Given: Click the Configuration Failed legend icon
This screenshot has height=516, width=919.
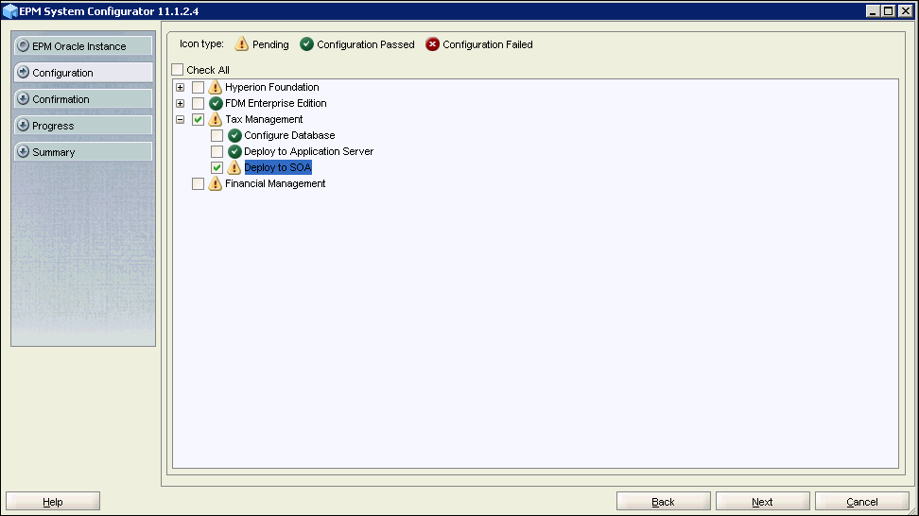Looking at the screenshot, I should [x=432, y=43].
